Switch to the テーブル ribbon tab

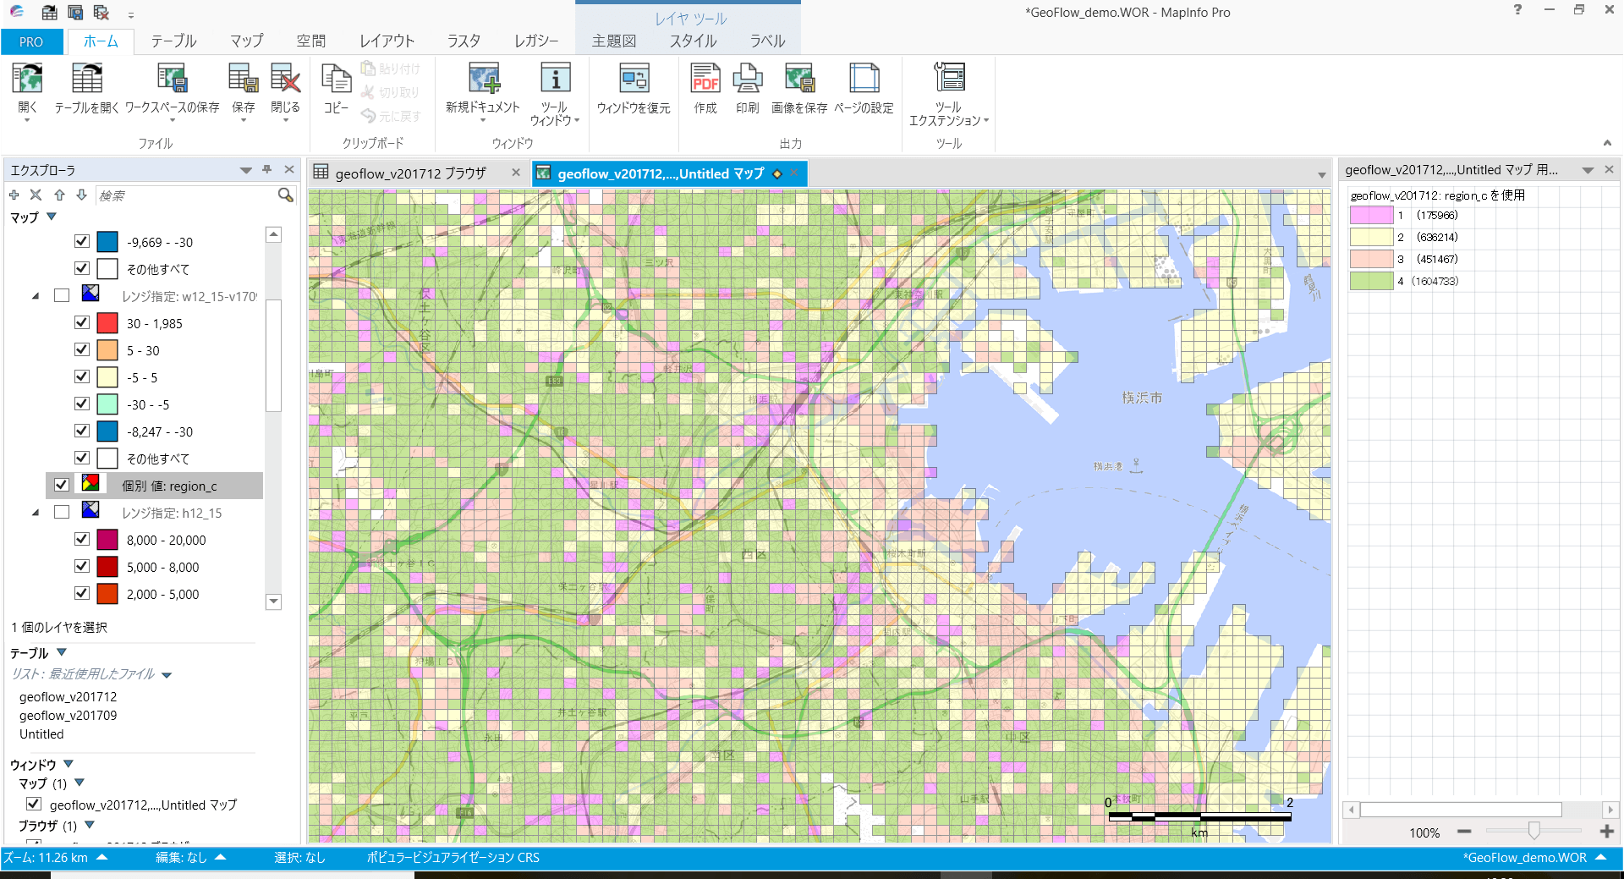point(173,41)
